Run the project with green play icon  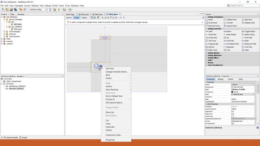[59, 10]
